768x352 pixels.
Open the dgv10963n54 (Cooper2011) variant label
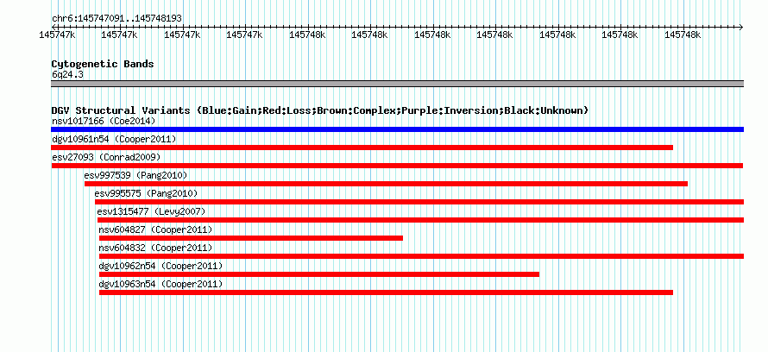pyautogui.click(x=161, y=284)
